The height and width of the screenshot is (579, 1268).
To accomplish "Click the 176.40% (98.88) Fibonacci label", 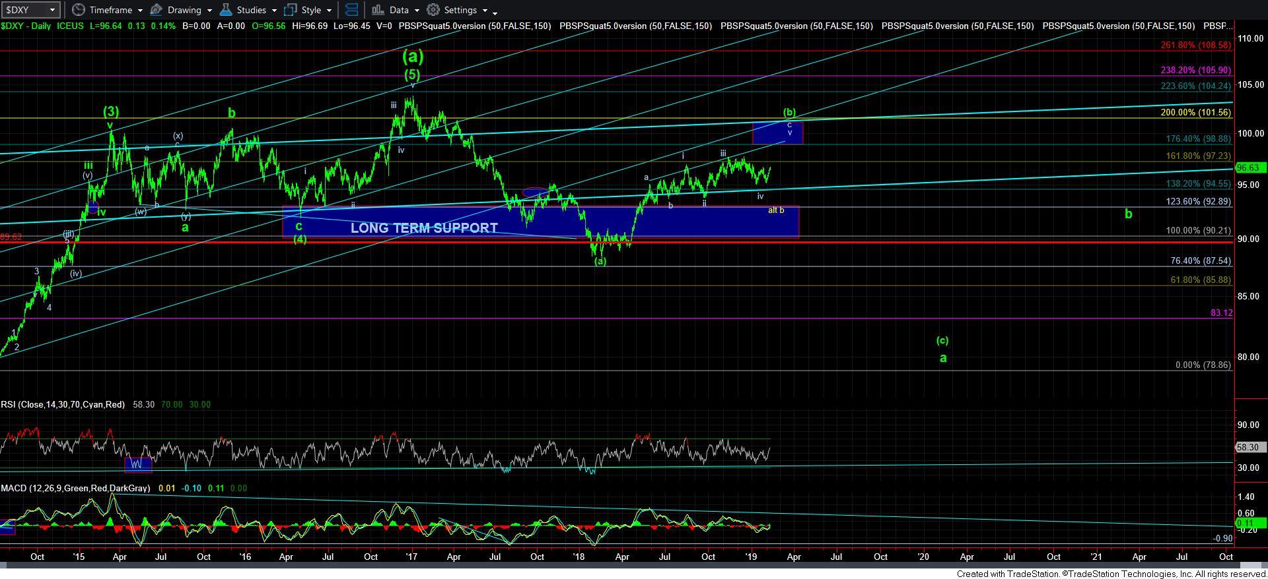I will (x=1198, y=139).
